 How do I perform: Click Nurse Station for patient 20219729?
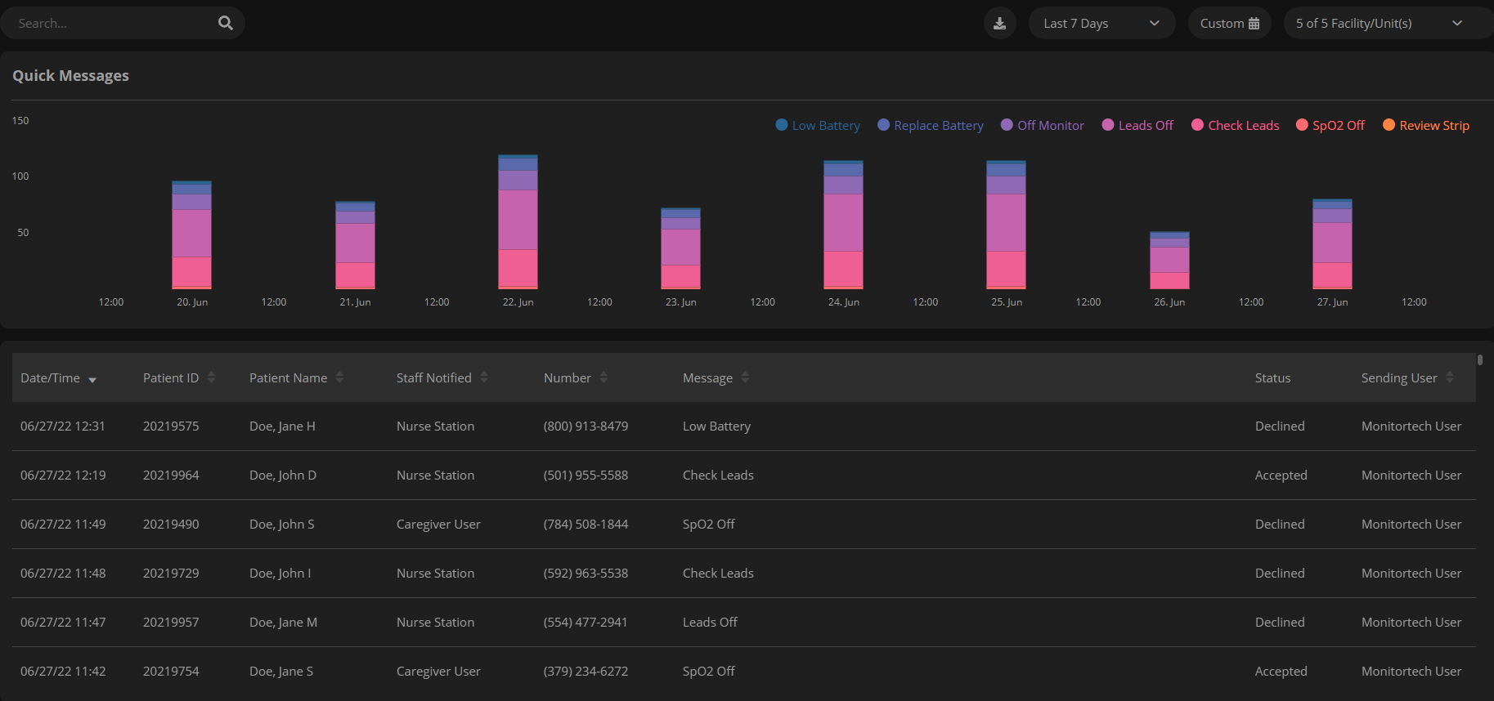pos(435,573)
